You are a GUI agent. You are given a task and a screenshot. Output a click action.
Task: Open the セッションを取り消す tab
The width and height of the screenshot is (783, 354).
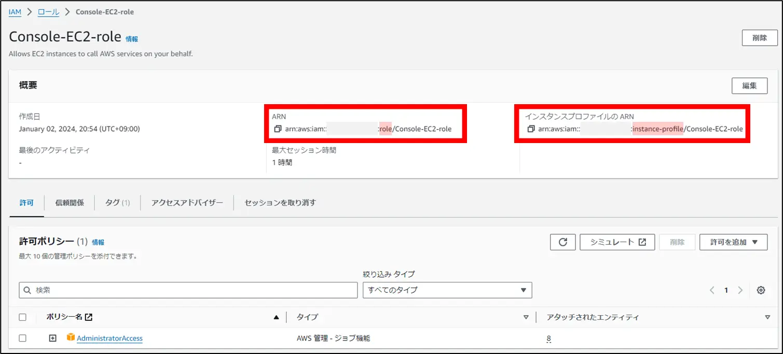(x=280, y=203)
